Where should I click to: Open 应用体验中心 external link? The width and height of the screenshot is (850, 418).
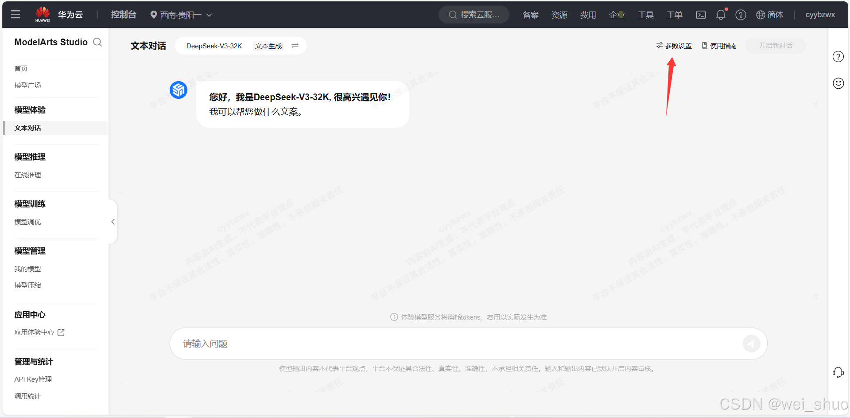(x=39, y=332)
